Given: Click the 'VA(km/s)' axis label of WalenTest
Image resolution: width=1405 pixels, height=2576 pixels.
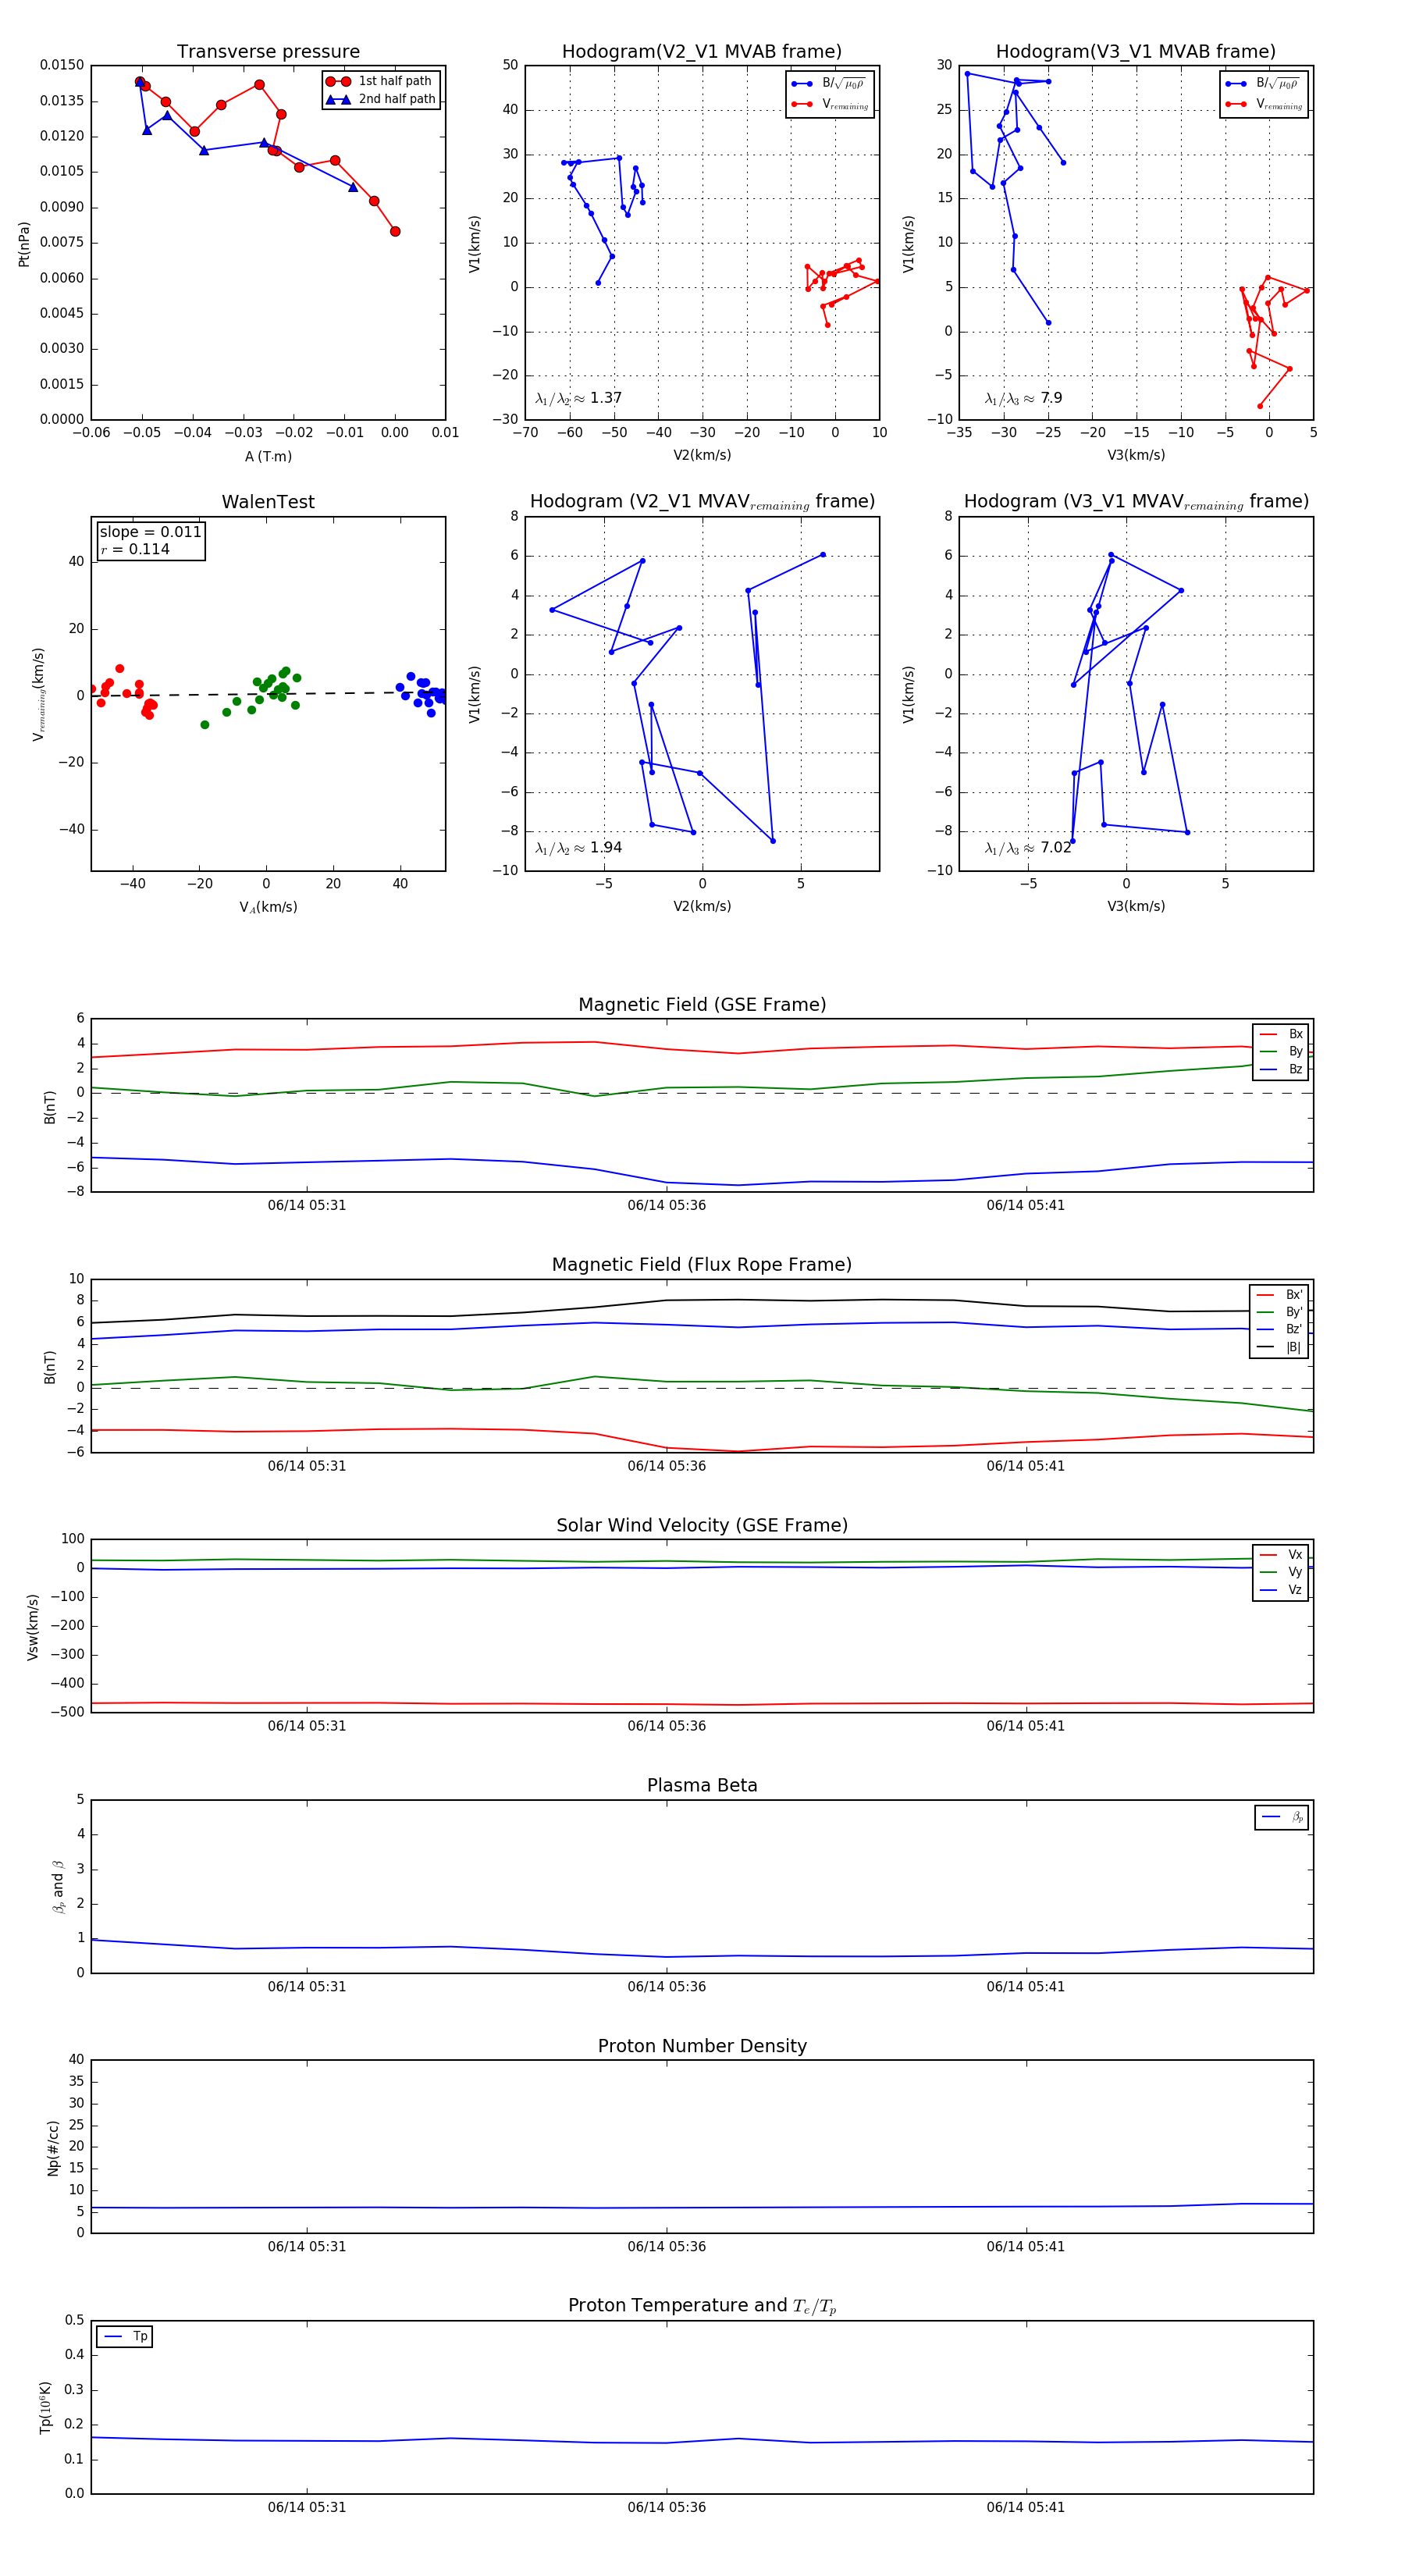Looking at the screenshot, I should click(269, 907).
